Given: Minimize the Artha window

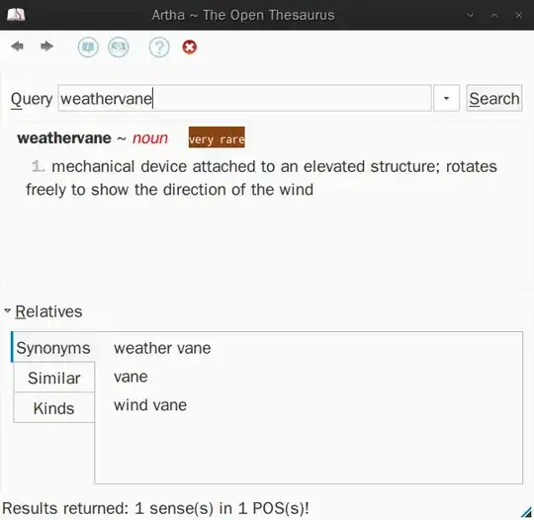Looking at the screenshot, I should pos(471,16).
